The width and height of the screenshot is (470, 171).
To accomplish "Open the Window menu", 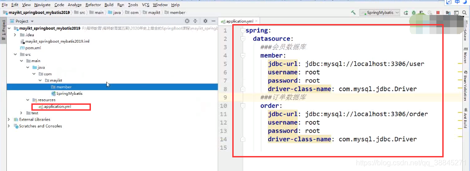I will [x=160, y=5].
